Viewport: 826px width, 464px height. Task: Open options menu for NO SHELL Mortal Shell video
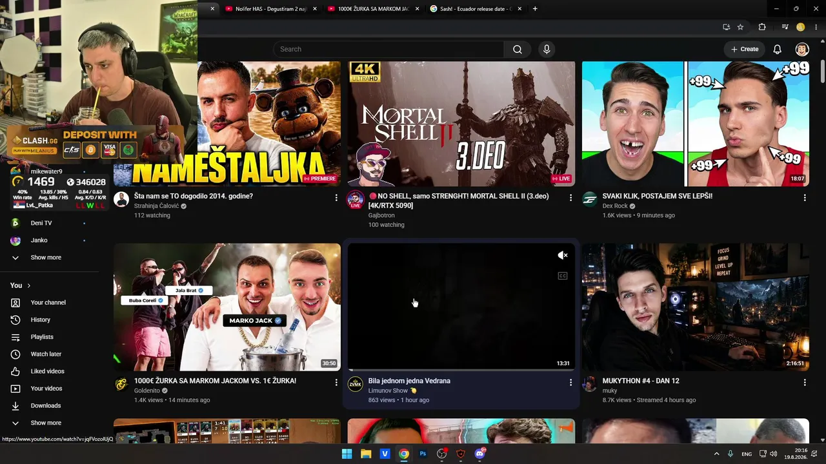click(x=570, y=198)
